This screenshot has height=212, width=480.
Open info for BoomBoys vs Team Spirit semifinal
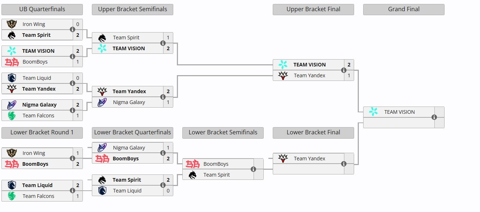point(253,169)
